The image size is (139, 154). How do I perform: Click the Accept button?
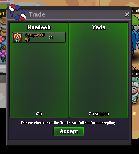point(69,131)
